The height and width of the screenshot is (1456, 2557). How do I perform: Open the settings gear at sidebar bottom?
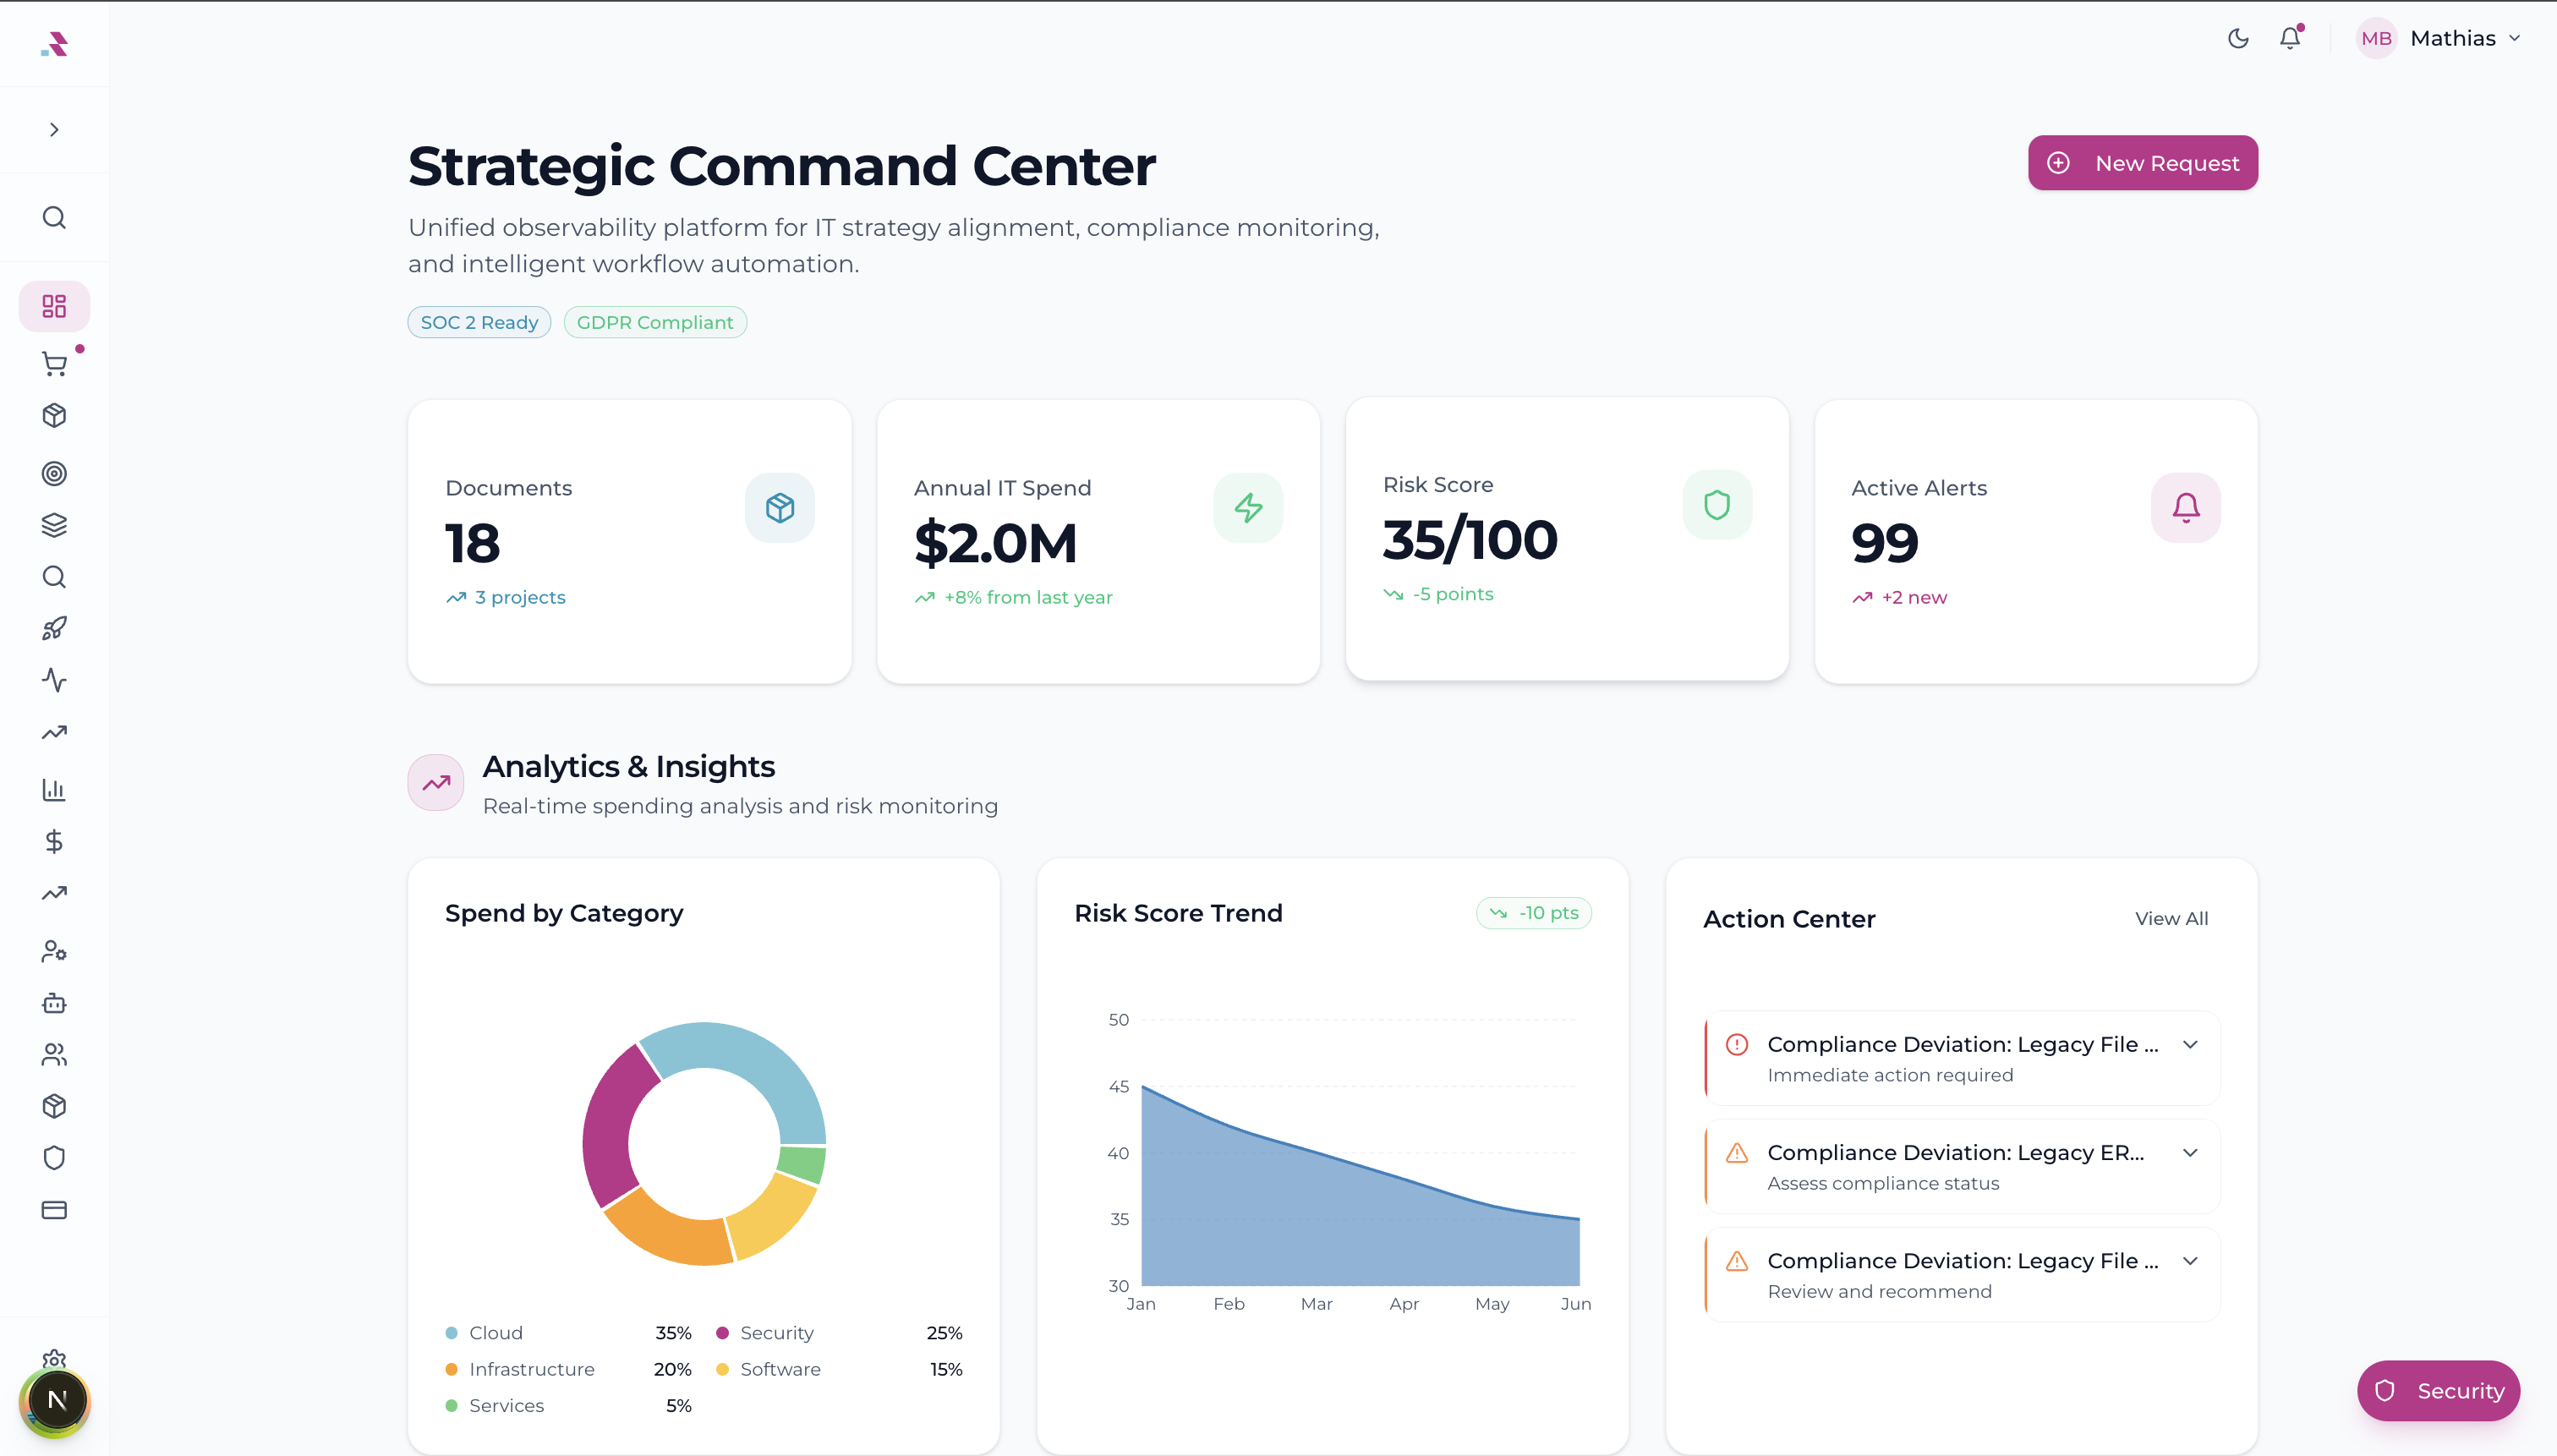[54, 1359]
